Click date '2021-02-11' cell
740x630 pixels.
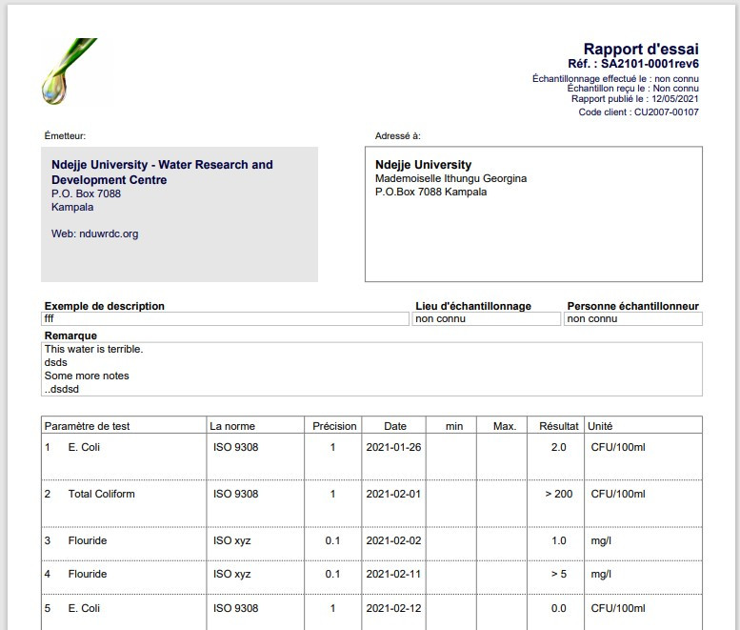393,575
